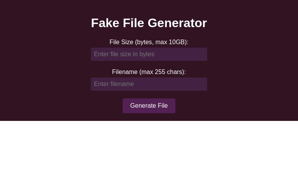Click the empty white area below the form

tap(149, 155)
